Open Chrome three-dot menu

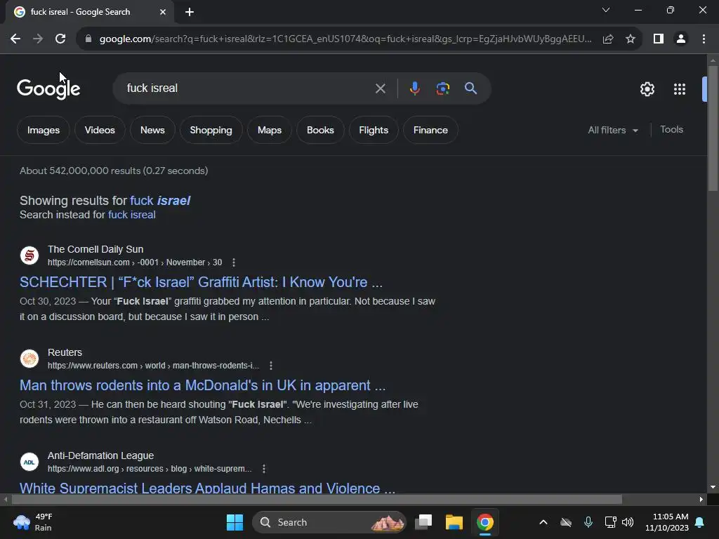tap(704, 39)
